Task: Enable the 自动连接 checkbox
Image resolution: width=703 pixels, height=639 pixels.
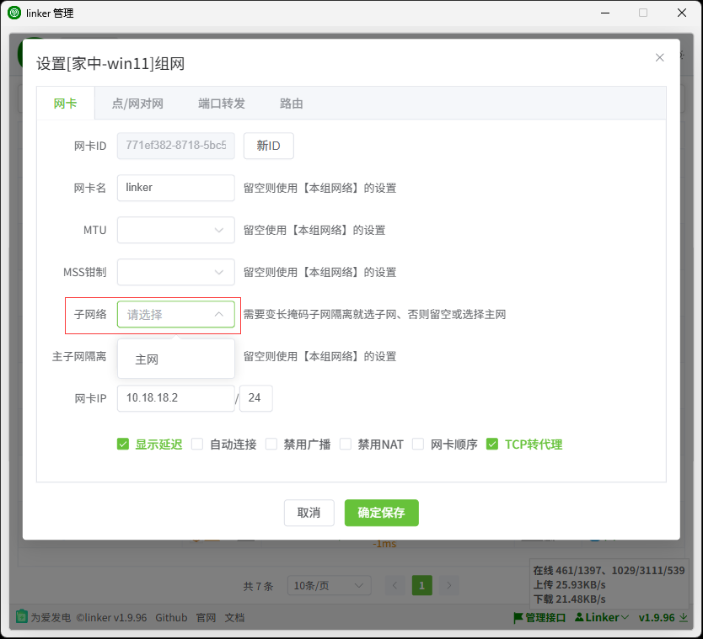Action: click(x=197, y=445)
